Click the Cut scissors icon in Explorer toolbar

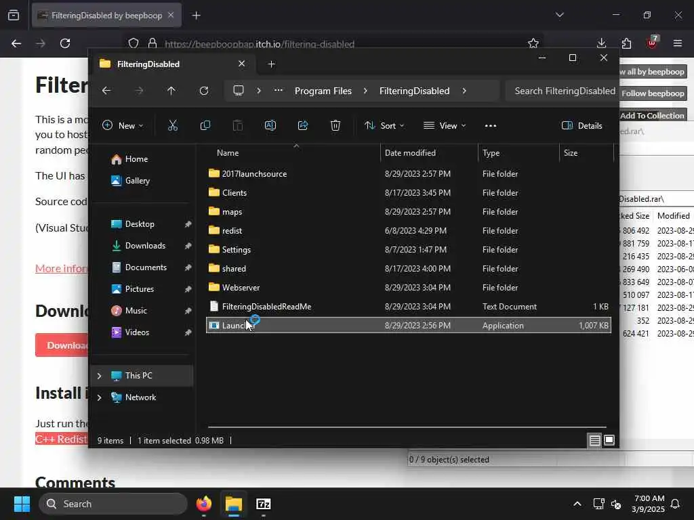173,125
